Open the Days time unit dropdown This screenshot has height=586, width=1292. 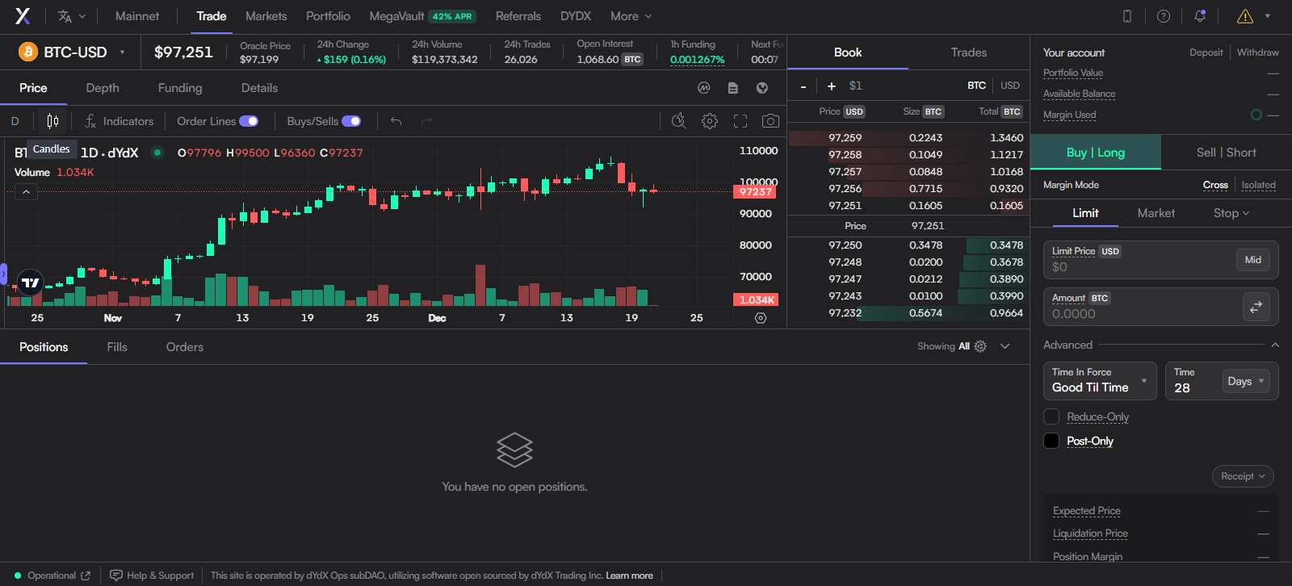pyautogui.click(x=1246, y=381)
